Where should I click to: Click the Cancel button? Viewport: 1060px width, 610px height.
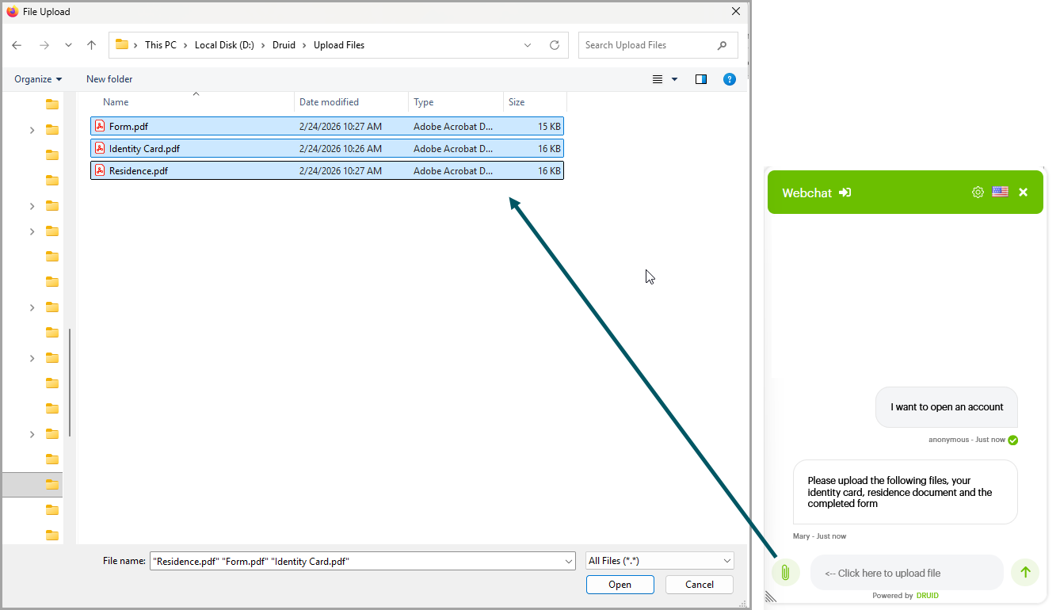tap(699, 585)
